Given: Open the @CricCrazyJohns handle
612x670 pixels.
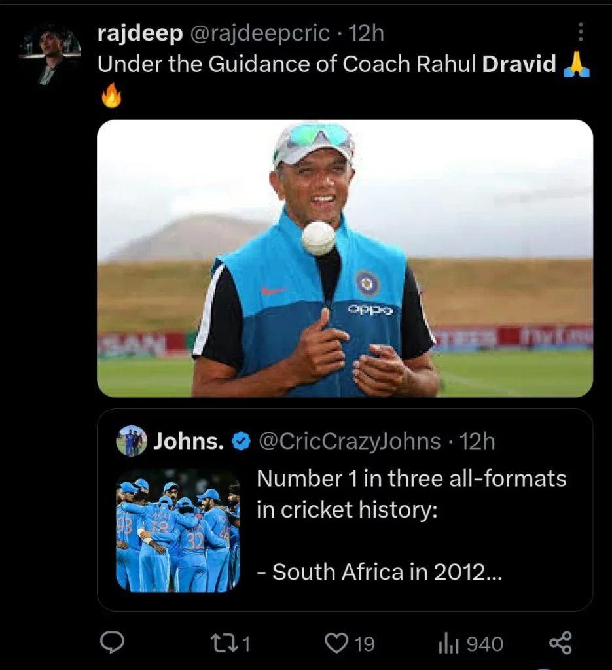Looking at the screenshot, I should (x=350, y=442).
